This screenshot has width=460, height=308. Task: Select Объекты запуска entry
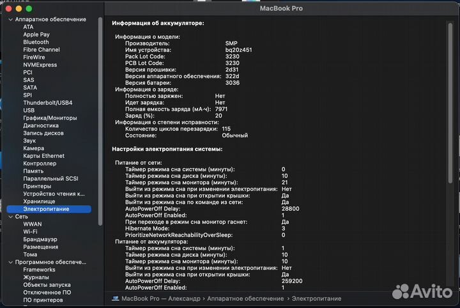point(47,285)
